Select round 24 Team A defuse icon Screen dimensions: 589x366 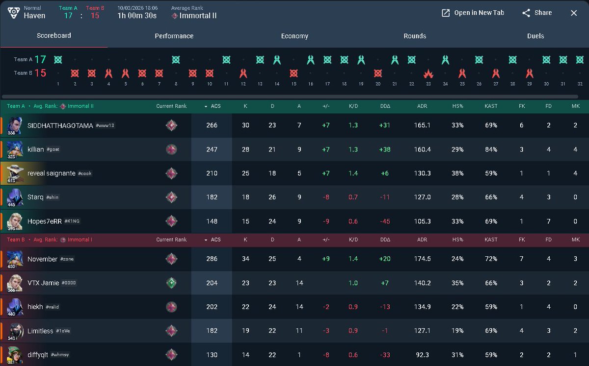tap(445, 60)
